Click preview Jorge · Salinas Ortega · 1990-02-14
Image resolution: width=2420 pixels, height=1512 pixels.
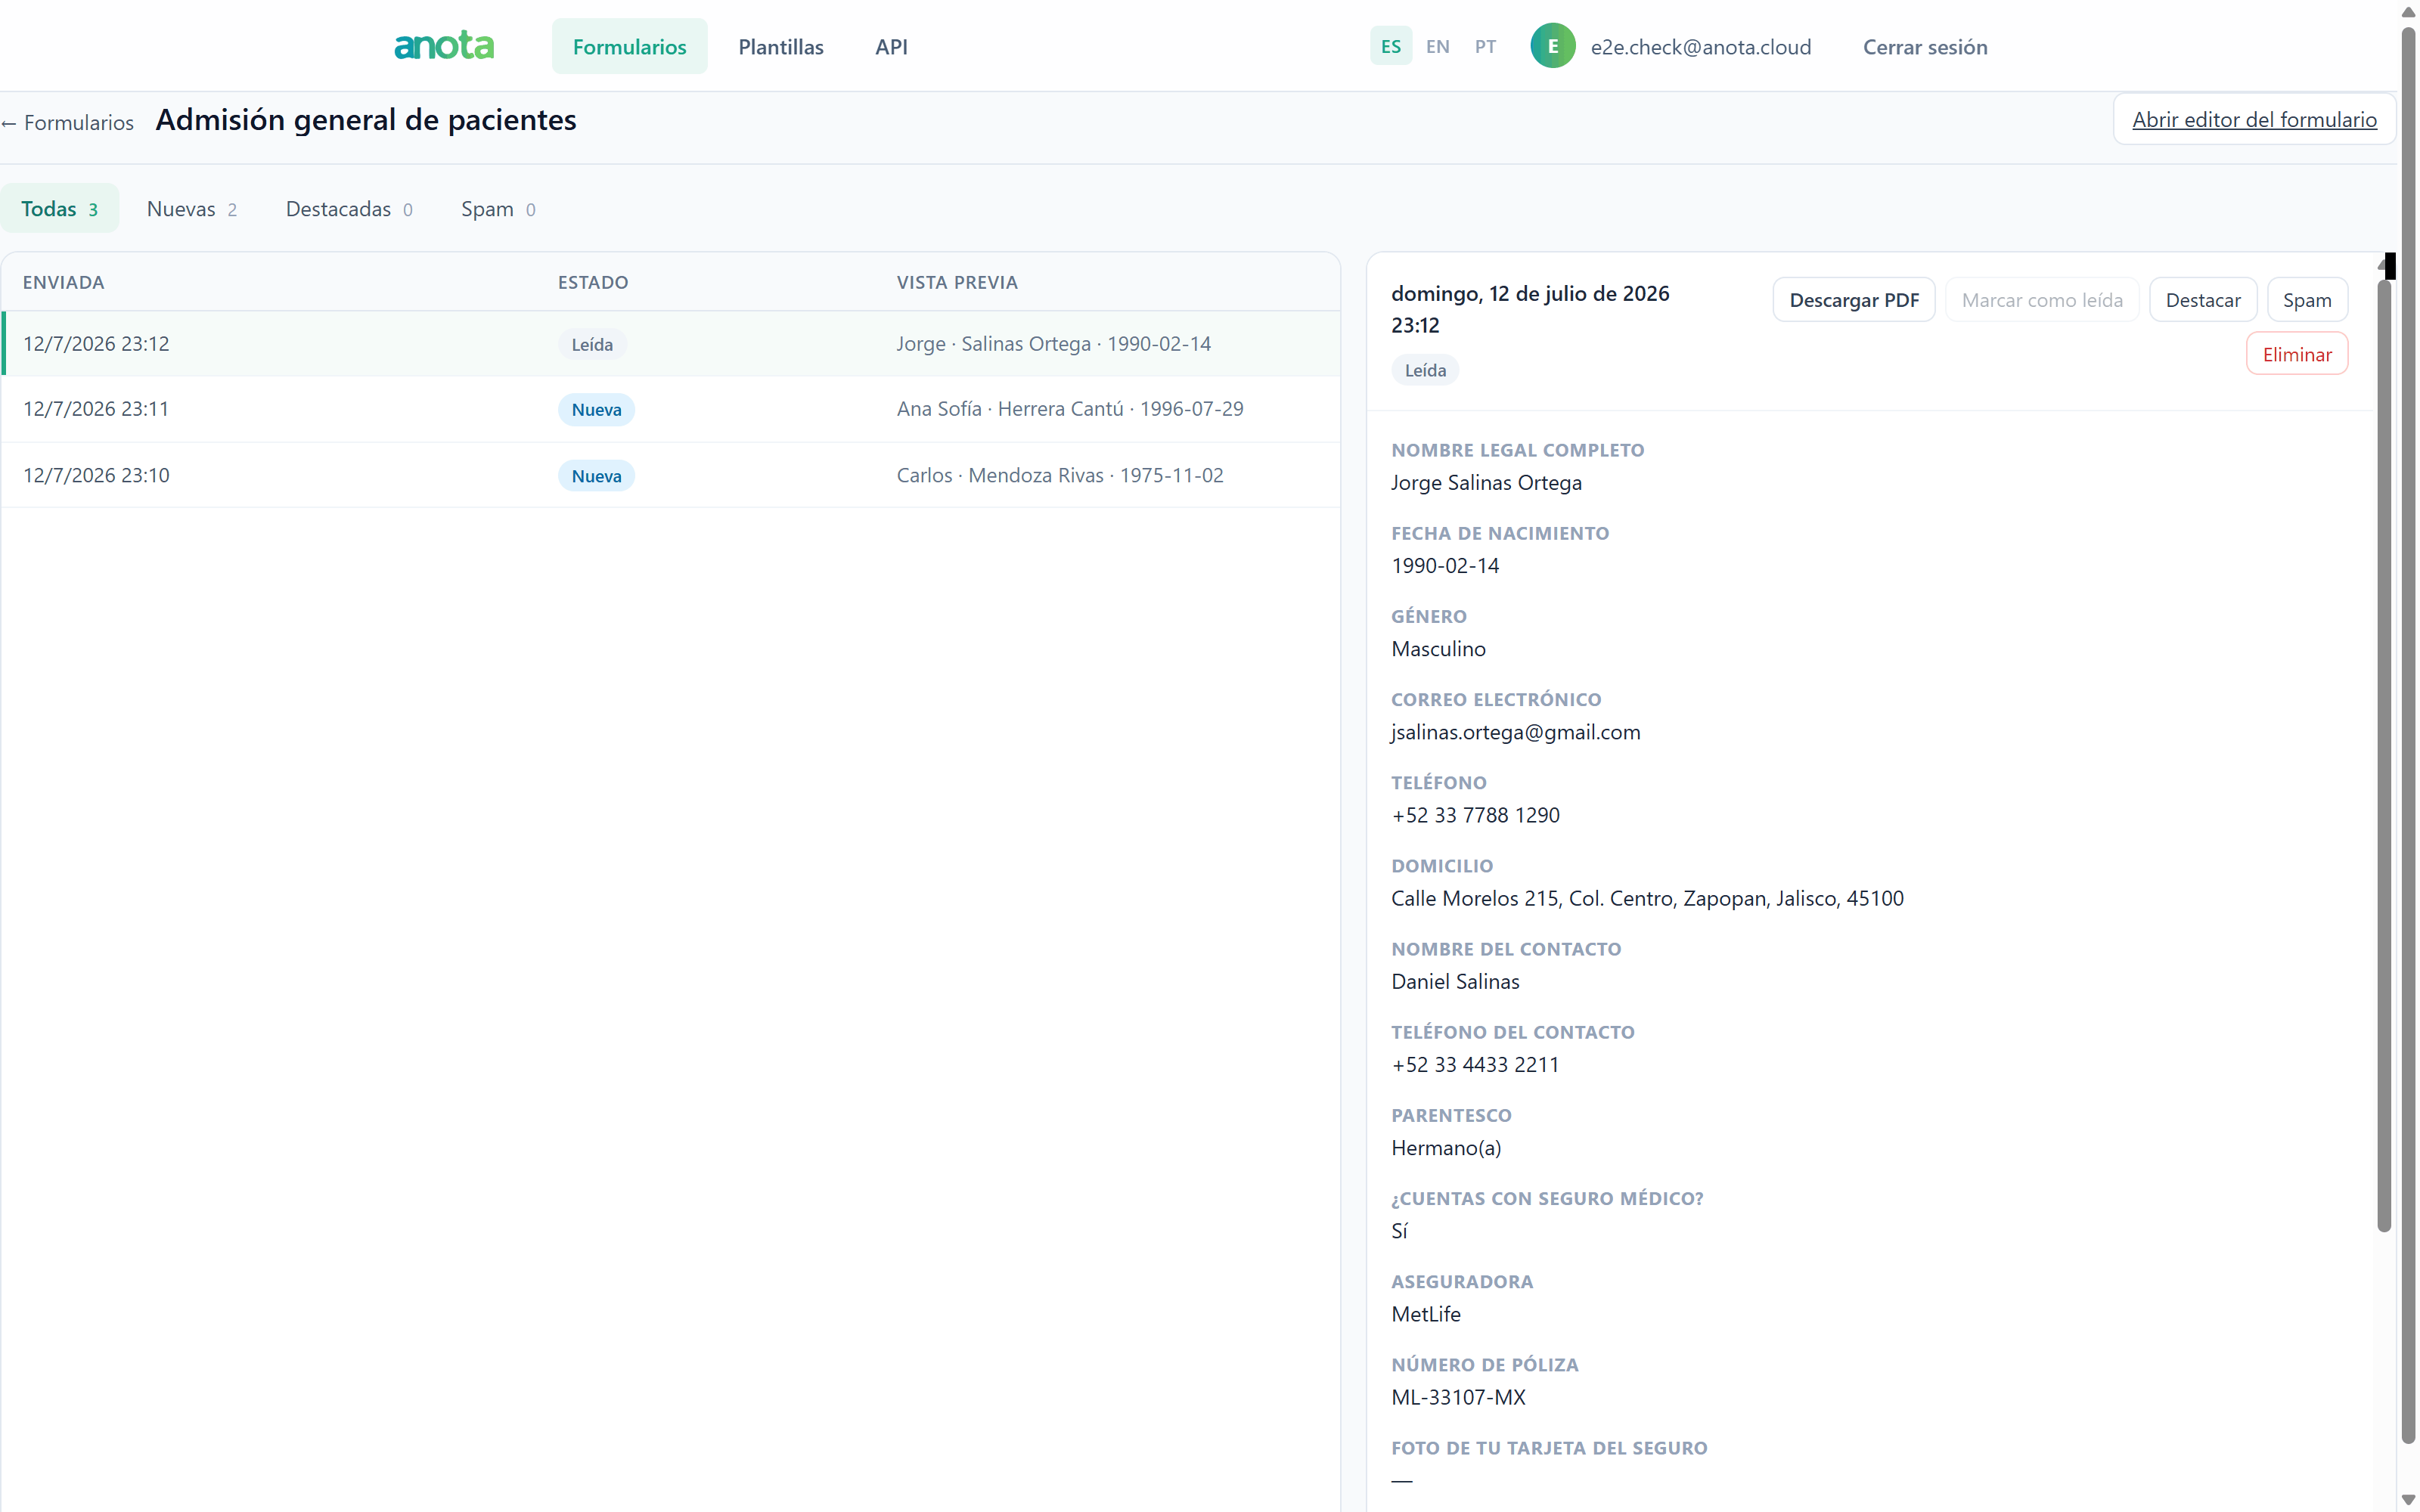pyautogui.click(x=1053, y=343)
